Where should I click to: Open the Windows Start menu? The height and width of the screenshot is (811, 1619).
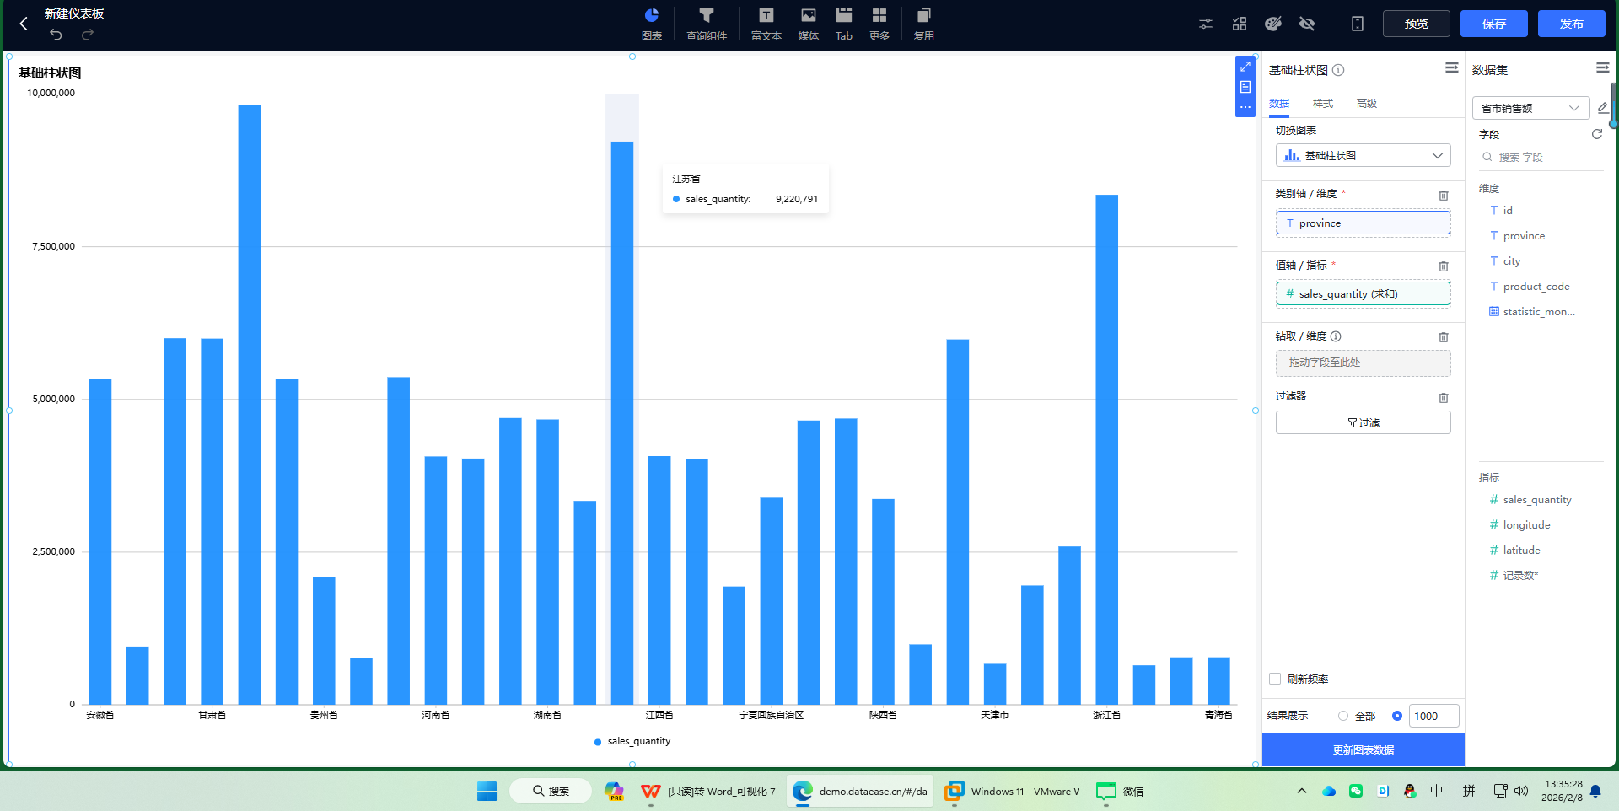click(487, 791)
